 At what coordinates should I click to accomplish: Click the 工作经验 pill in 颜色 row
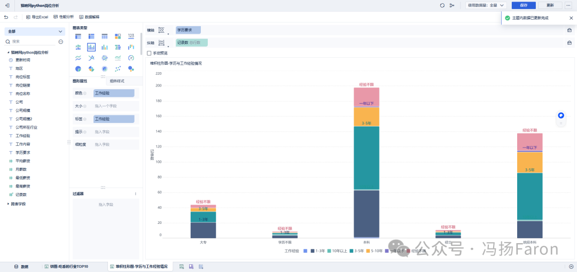pos(114,93)
